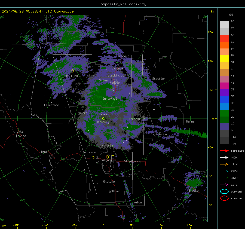
Task: Click the Calgary city label
Action: [106, 160]
